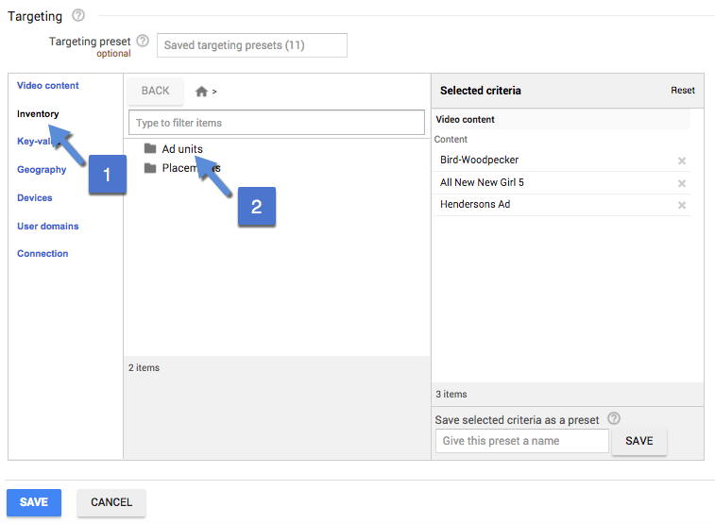The width and height of the screenshot is (715, 524).
Task: Click the home breadcrumb icon
Action: tap(201, 92)
